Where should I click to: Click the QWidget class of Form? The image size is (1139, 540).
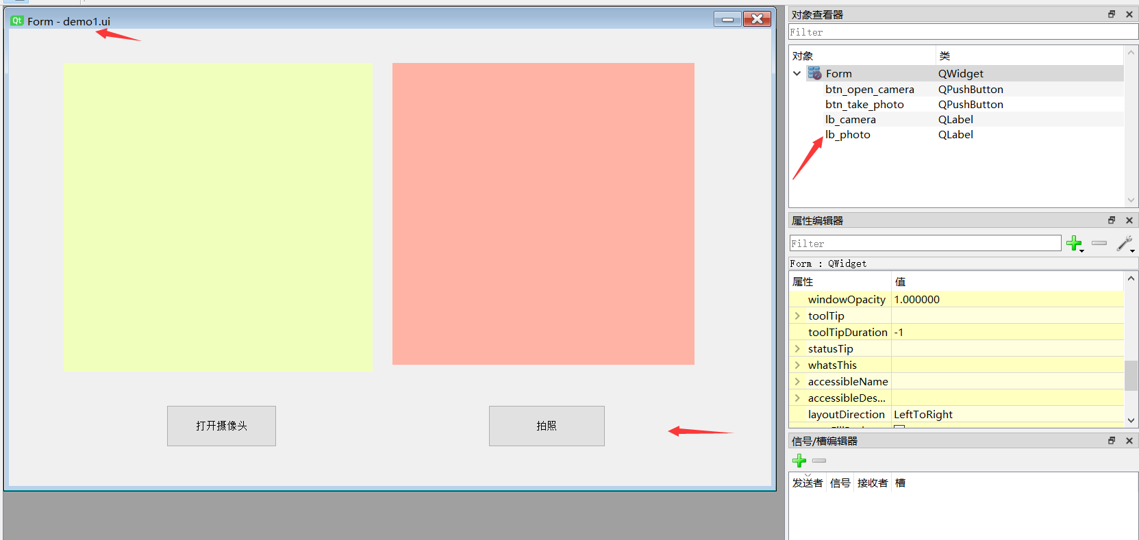pos(961,73)
